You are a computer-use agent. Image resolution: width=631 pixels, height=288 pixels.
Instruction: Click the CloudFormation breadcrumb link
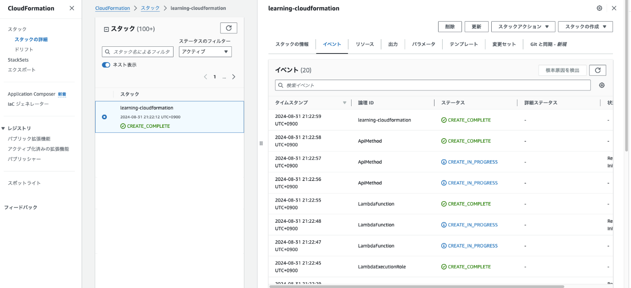(112, 8)
